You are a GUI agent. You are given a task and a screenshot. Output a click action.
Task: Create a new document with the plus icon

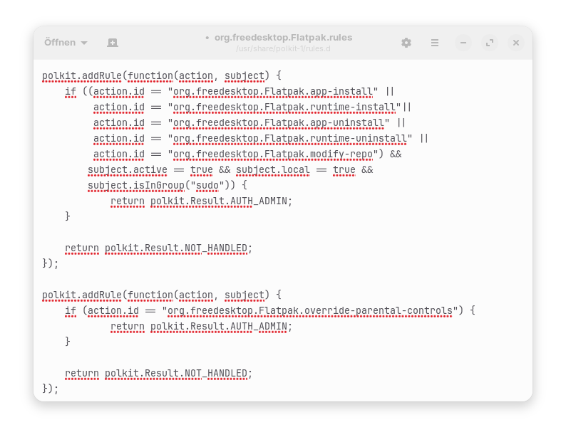pyautogui.click(x=113, y=43)
